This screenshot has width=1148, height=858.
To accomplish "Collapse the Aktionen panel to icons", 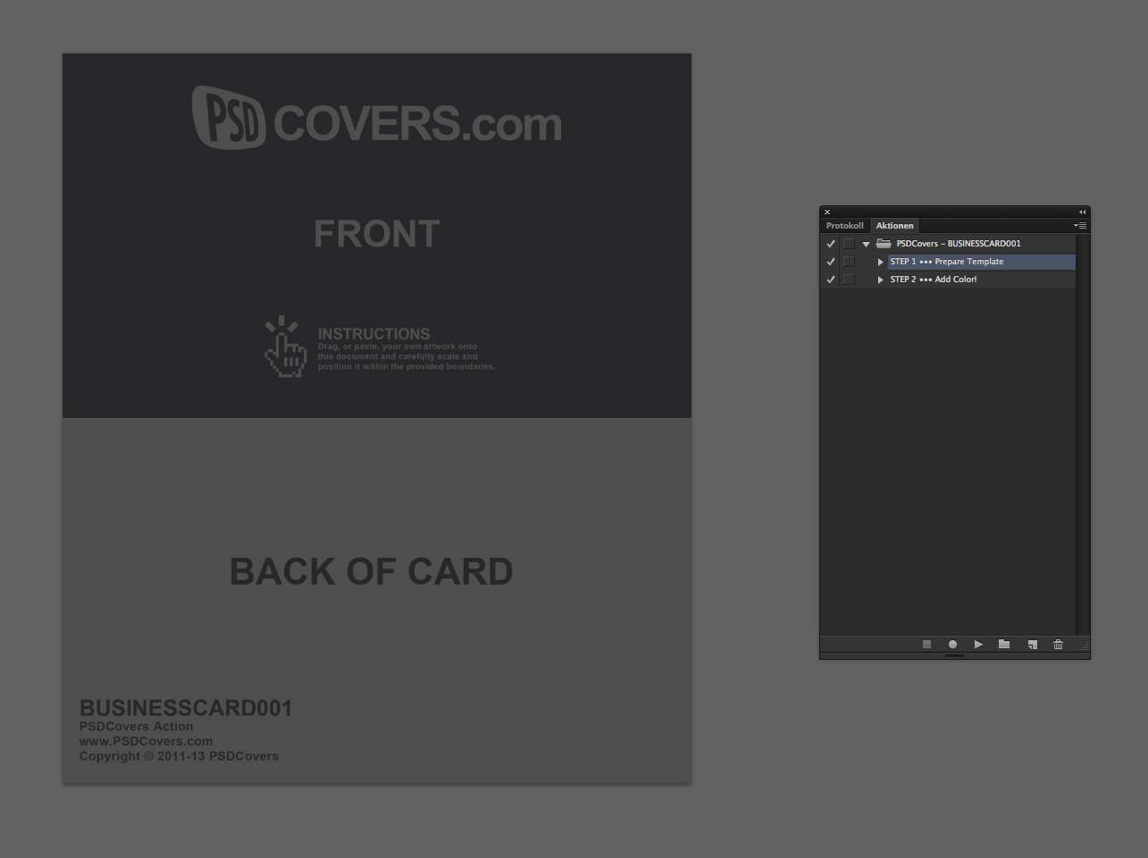I will (1082, 212).
